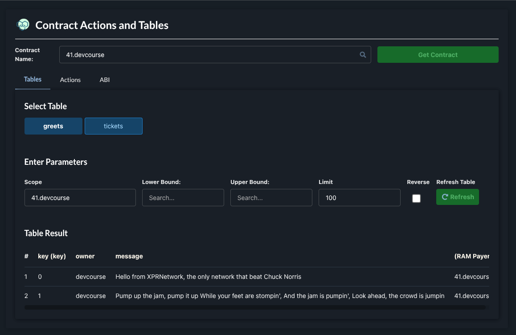Screen dimensions: 516x335
Task: Focus the Contract Name input field
Action: [209, 55]
